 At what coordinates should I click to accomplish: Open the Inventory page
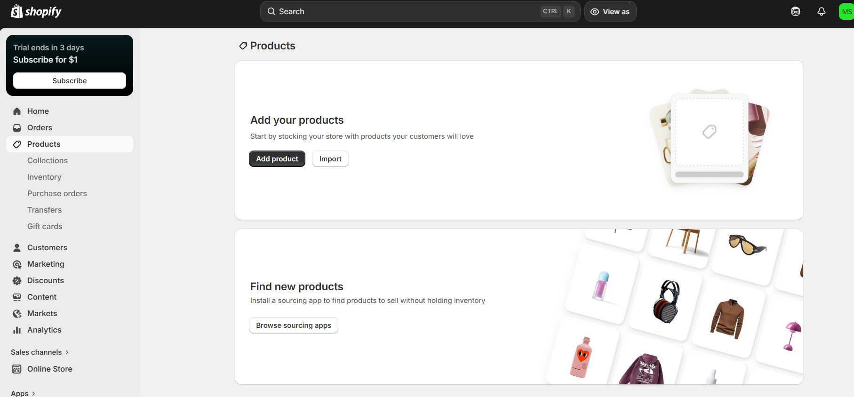(x=44, y=177)
